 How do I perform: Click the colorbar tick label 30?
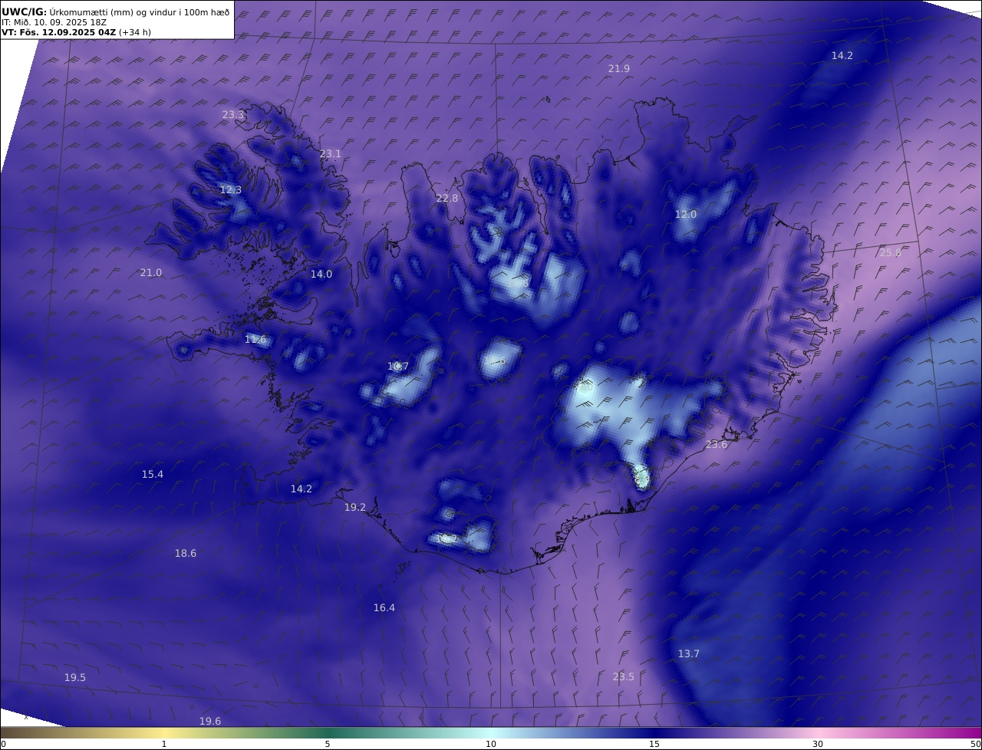click(818, 745)
